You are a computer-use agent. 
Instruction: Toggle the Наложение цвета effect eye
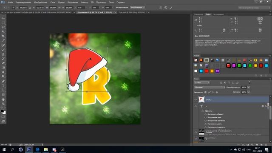[206, 124]
